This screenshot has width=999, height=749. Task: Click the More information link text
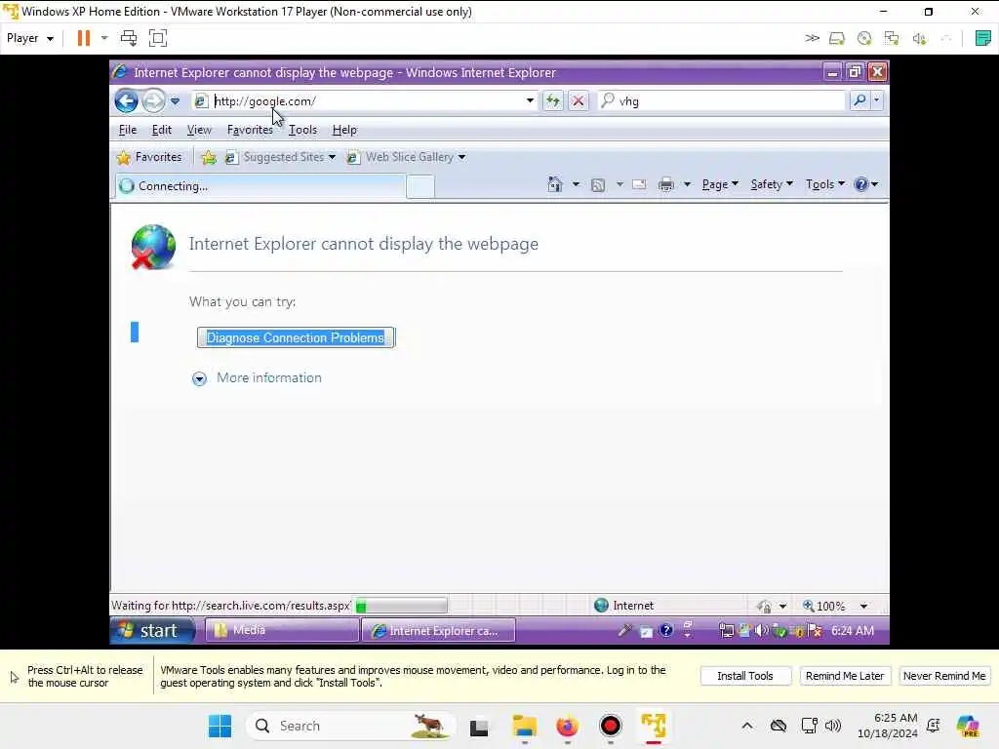(x=269, y=377)
